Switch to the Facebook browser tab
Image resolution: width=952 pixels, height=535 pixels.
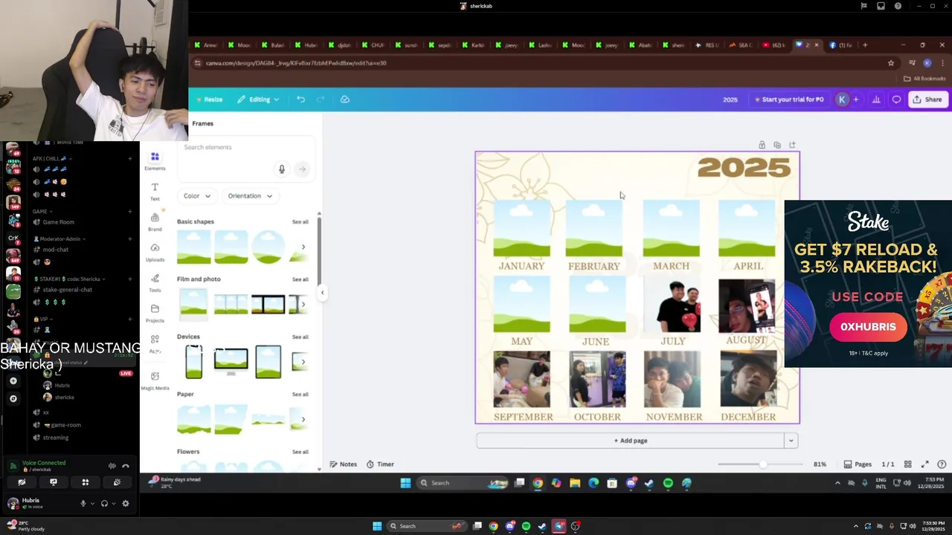841,45
